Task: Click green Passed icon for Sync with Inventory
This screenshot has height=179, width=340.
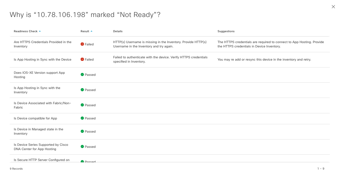Action: click(82, 90)
